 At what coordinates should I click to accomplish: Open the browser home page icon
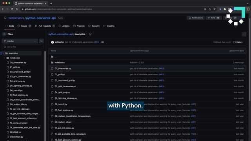click(x=16, y=9)
